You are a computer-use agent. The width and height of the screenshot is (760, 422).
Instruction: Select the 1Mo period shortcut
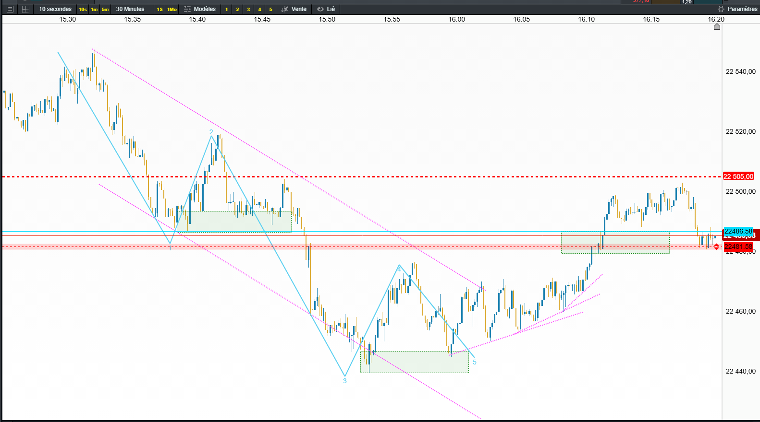point(172,9)
